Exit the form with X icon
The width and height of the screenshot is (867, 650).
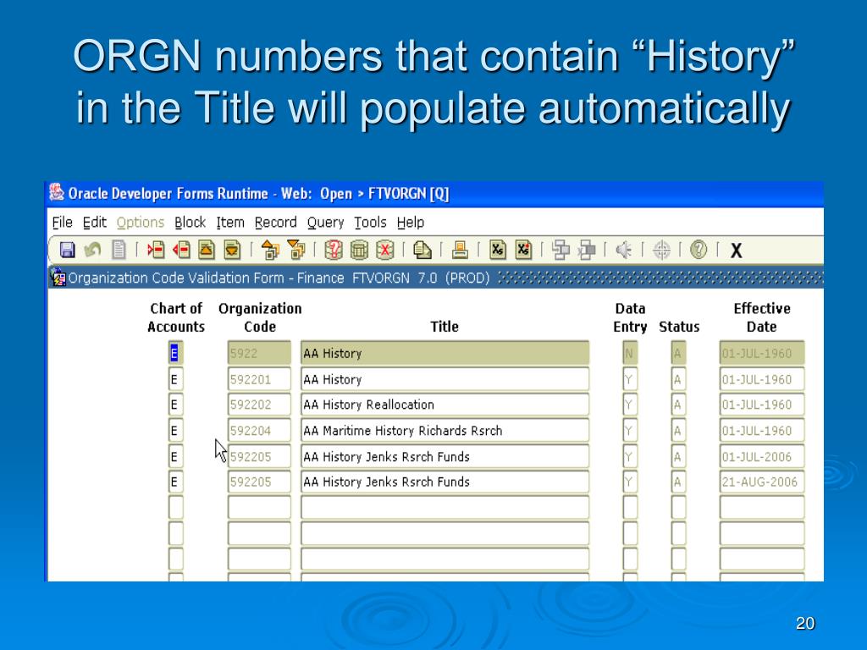click(736, 251)
